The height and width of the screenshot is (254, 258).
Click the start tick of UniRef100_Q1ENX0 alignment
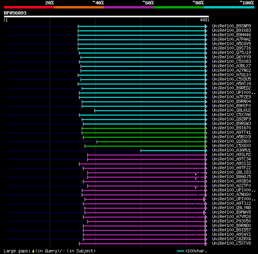click(97, 142)
